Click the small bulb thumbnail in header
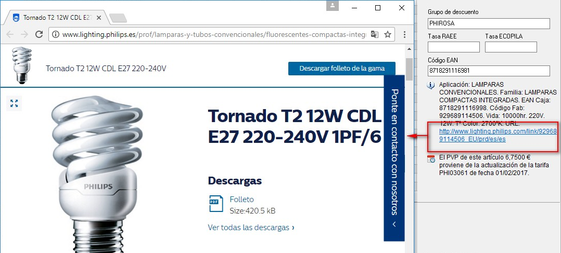Image resolution: width=561 pixels, height=253 pixels. point(21,66)
